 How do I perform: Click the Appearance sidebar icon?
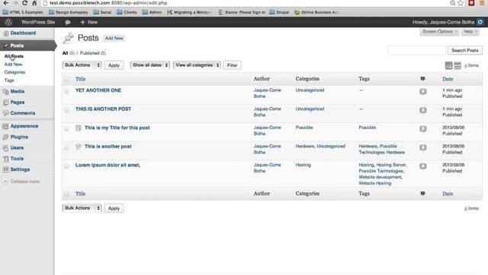tap(5, 126)
